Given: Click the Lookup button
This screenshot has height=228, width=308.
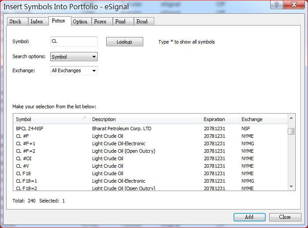Looking at the screenshot, I should (x=125, y=42).
